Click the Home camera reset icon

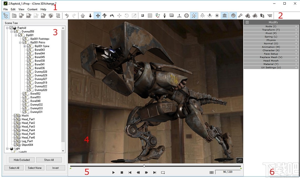[x=82, y=16]
